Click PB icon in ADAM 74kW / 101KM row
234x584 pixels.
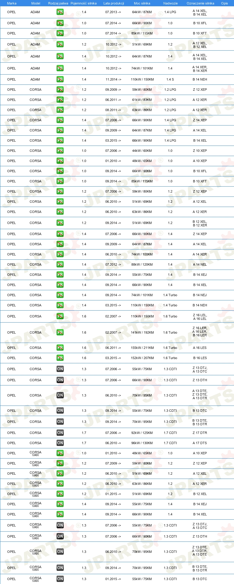[60, 68]
